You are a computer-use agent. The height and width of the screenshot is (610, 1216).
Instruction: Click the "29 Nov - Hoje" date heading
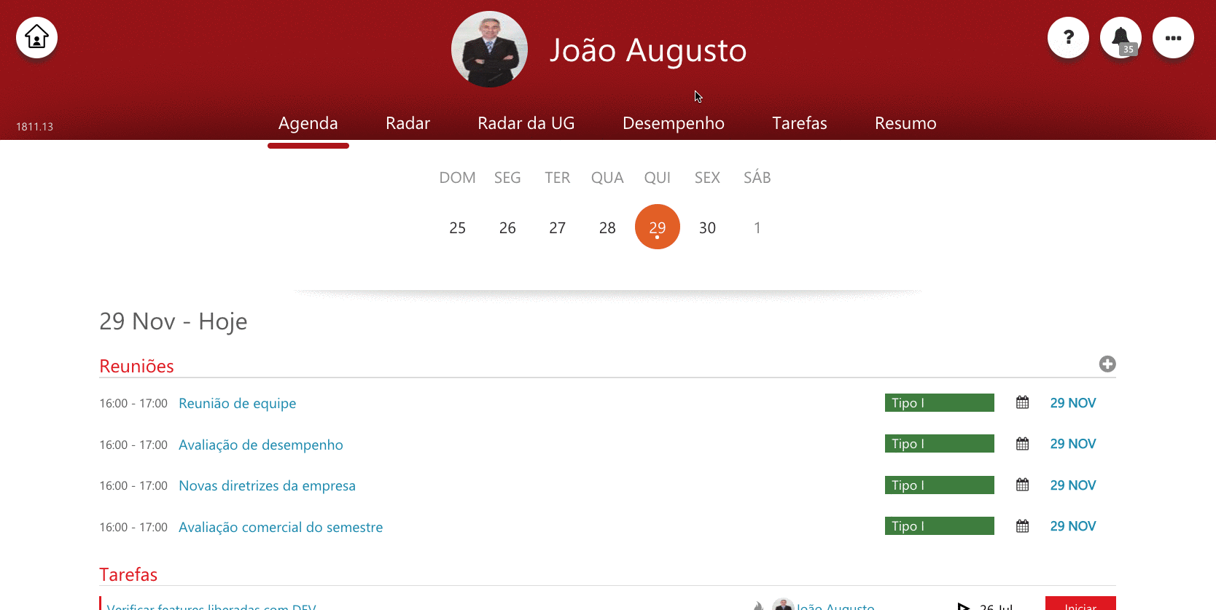(x=174, y=321)
